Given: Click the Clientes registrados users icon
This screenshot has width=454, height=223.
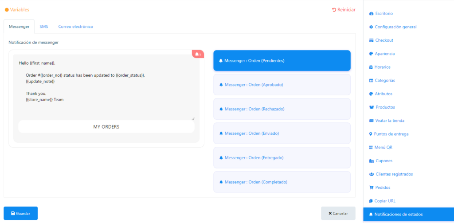Looking at the screenshot, I should click(x=372, y=174).
